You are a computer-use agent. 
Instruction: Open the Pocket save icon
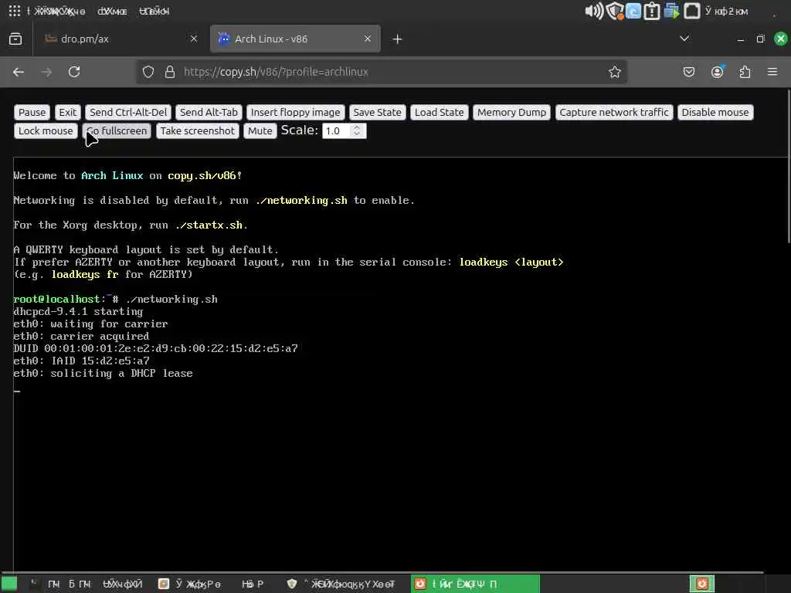[x=688, y=72]
